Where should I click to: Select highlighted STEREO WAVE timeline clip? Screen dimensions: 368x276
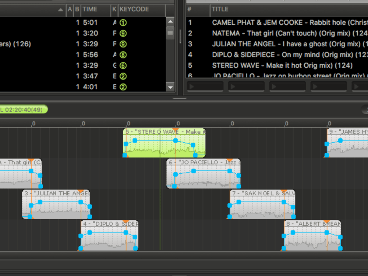click(164, 143)
